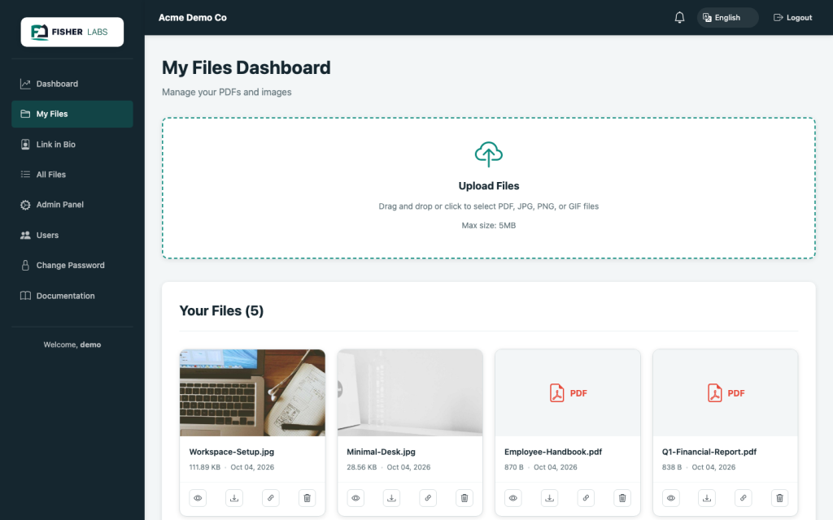This screenshot has width=833, height=520.
Task: Delete Workspace-Setup.jpg with the trash icon
Action: point(307,498)
